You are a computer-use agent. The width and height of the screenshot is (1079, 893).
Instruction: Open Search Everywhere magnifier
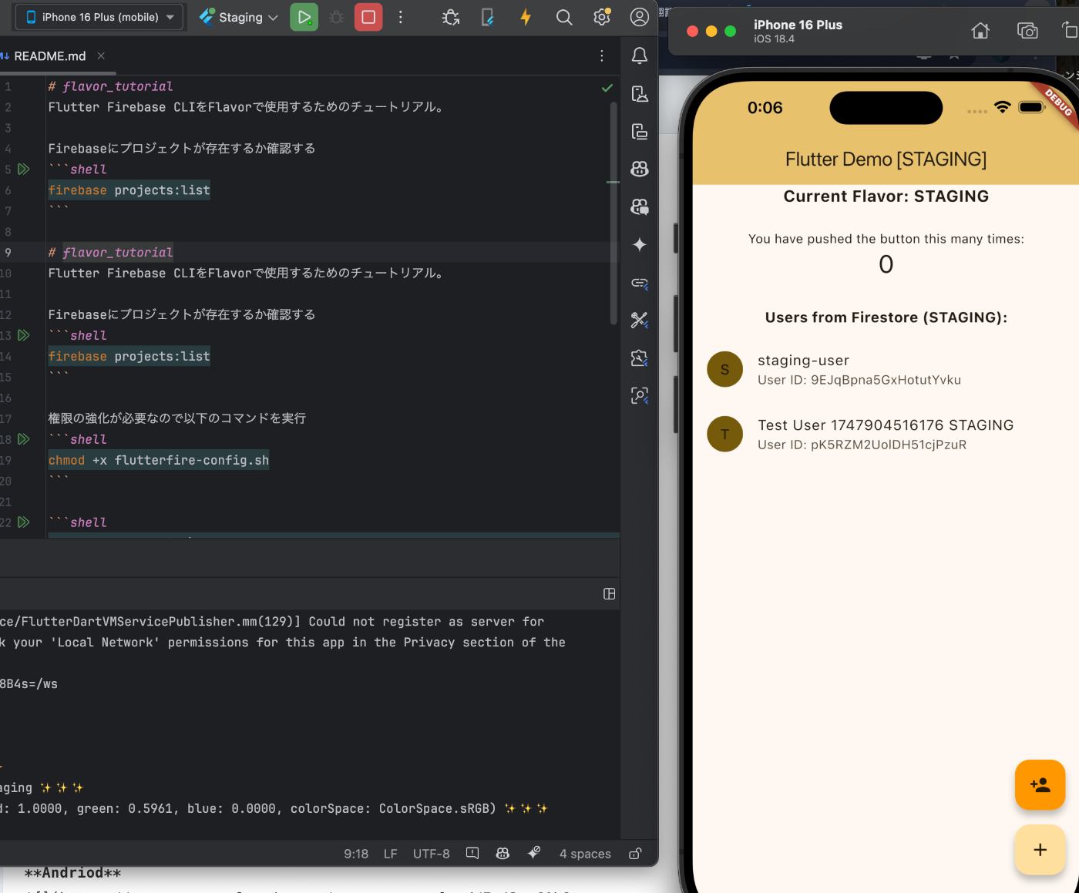click(x=564, y=17)
